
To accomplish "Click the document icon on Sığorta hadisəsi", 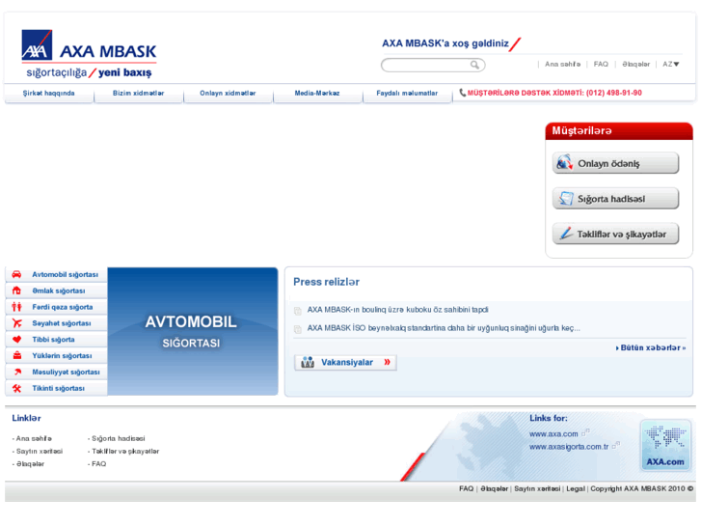I will (x=566, y=198).
